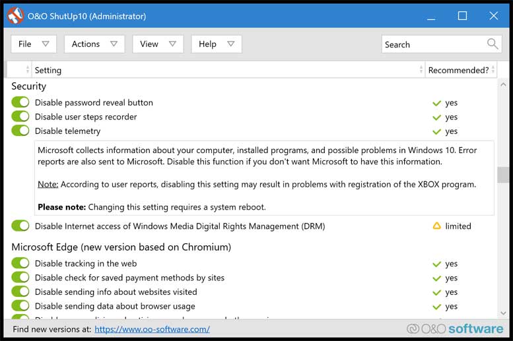The image size is (513, 341).
Task: Toggle Disable check for saved payment methods switch
Action: point(20,277)
